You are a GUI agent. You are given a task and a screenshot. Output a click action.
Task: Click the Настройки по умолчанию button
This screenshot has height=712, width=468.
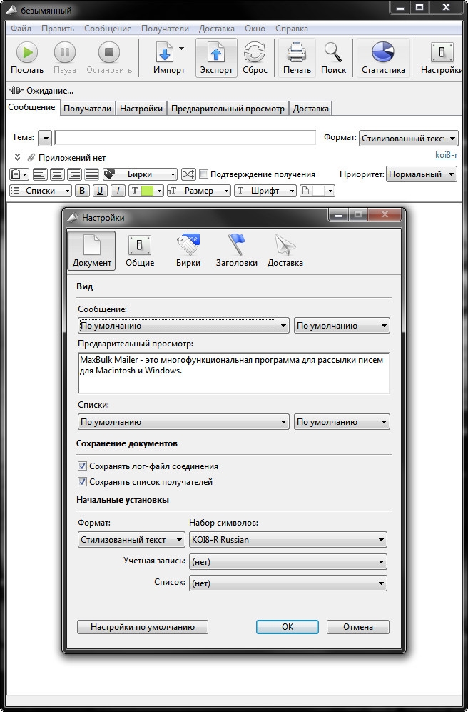click(x=142, y=627)
